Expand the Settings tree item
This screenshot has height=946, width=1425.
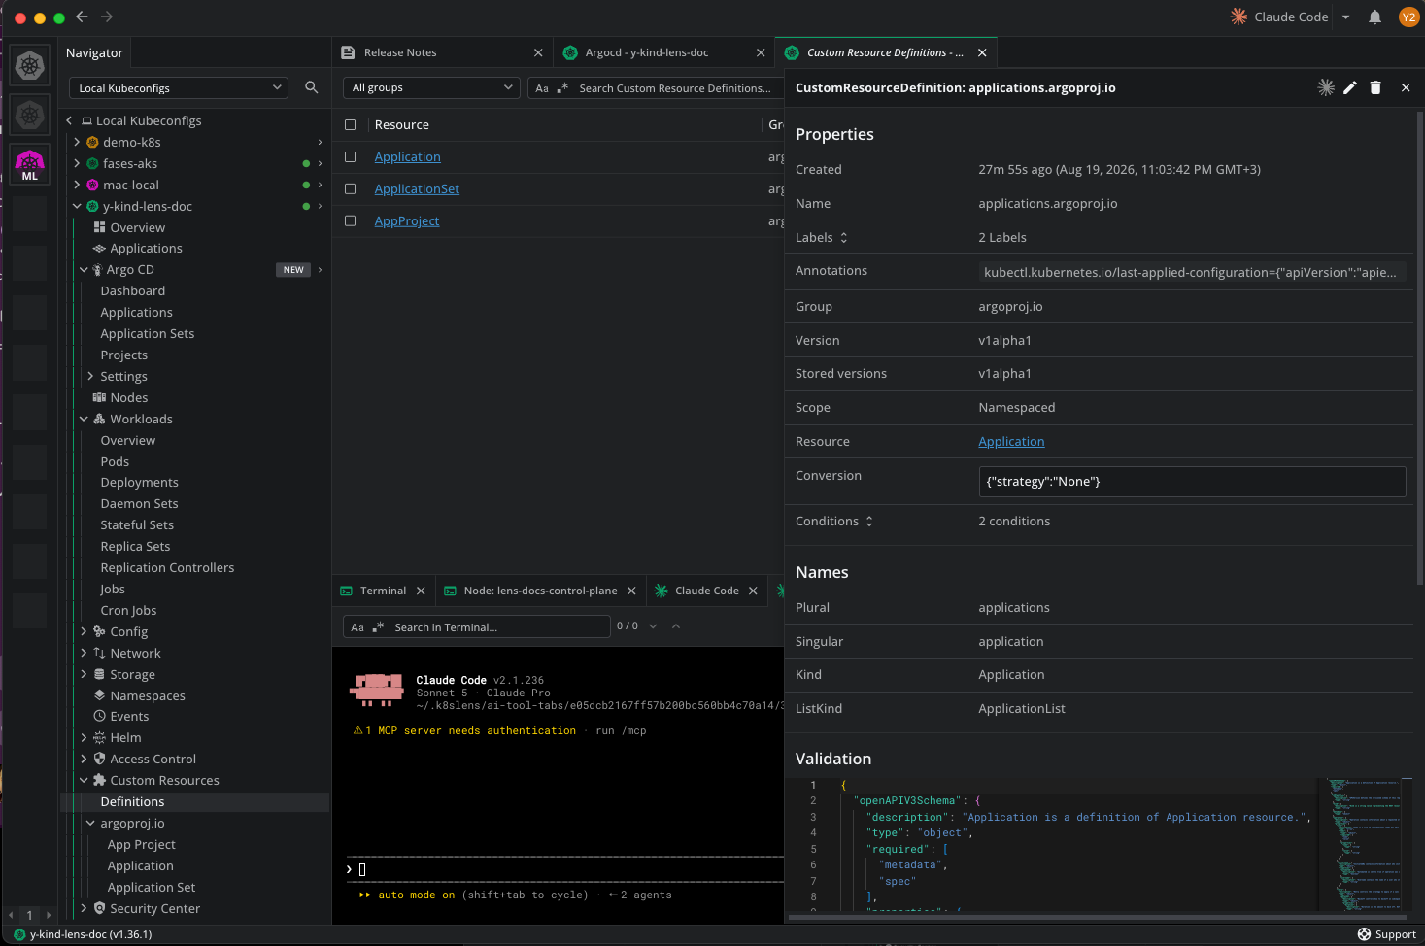(x=90, y=376)
